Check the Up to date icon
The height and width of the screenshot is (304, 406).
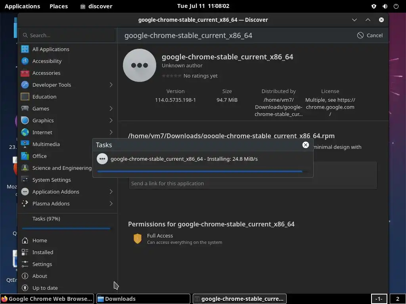pyautogui.click(x=25, y=288)
